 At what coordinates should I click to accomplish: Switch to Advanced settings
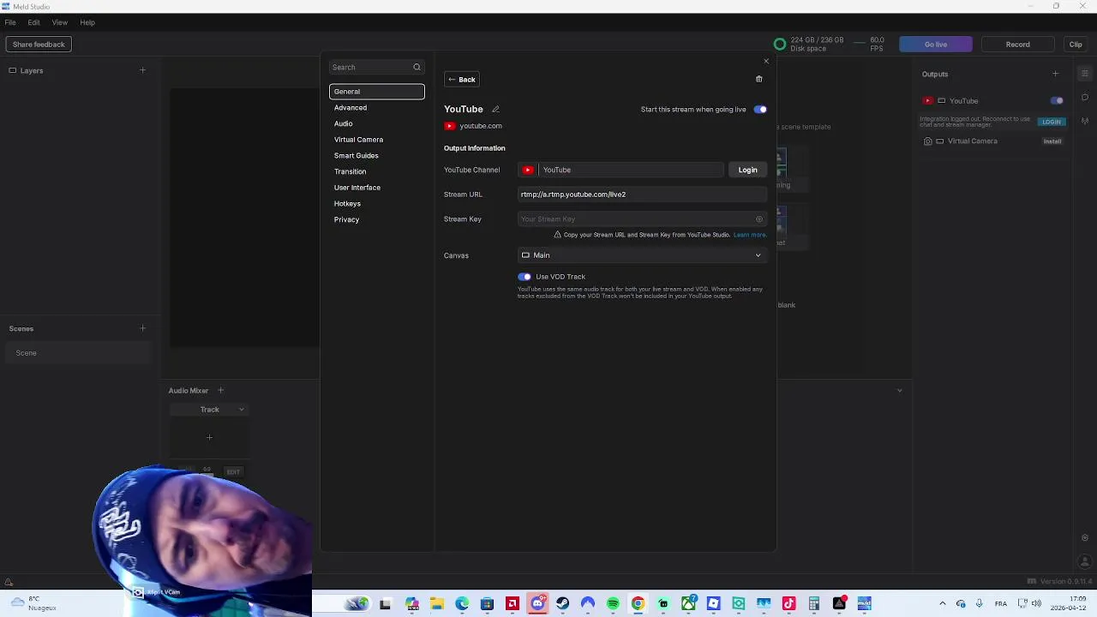click(x=351, y=108)
